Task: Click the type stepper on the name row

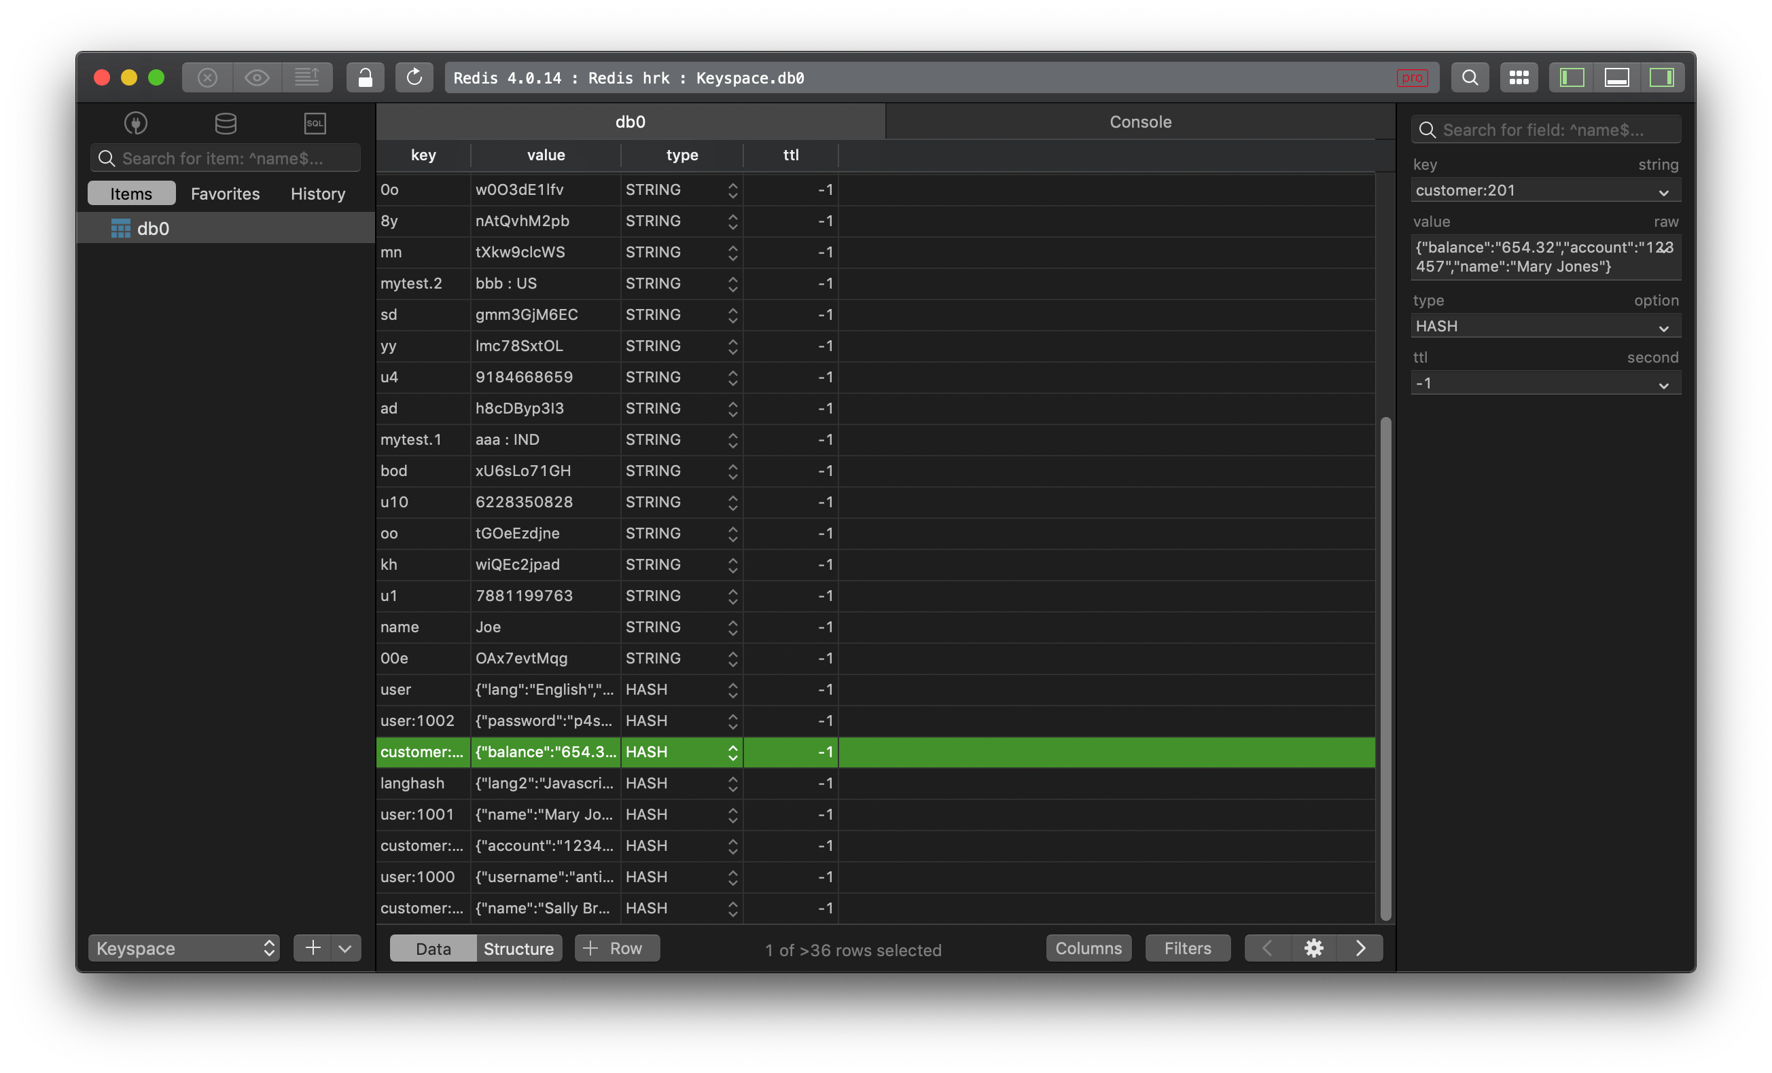Action: [733, 628]
